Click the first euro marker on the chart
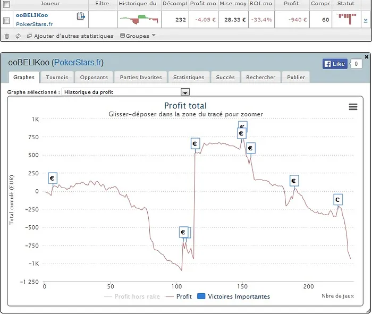 [52, 179]
